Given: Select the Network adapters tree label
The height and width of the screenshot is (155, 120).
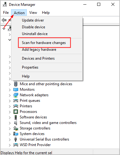Looking at the screenshot, I should [34, 95].
